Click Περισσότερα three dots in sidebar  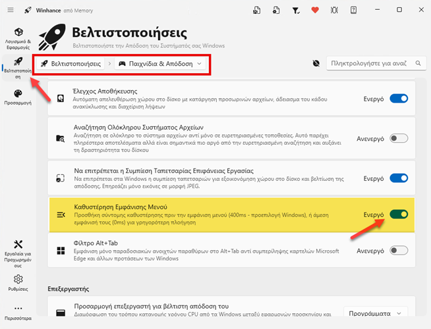(x=18, y=313)
